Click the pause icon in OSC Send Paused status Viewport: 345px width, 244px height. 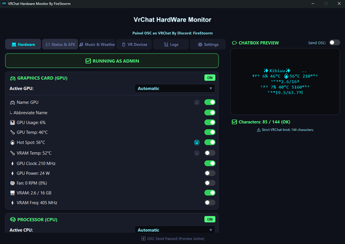pos(144,238)
